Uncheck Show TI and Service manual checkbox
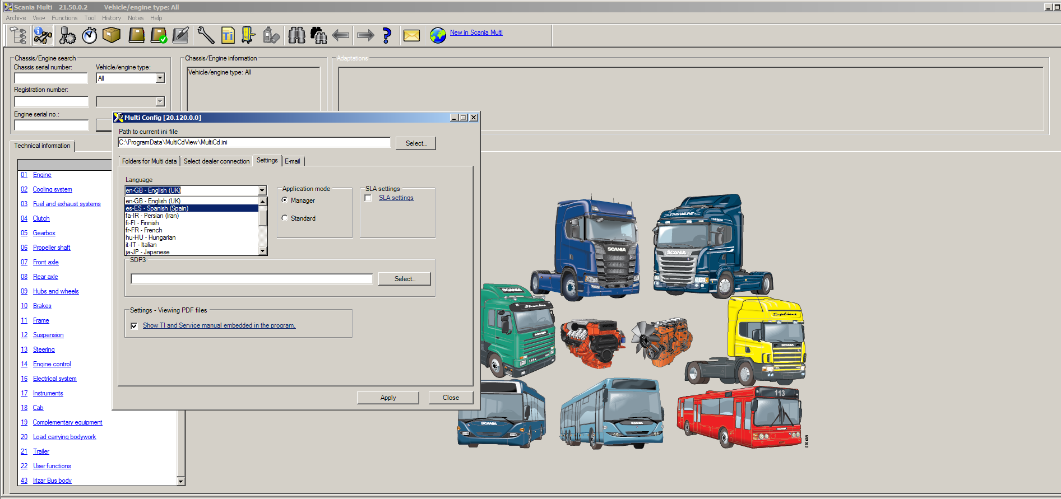Screen dimensions: 1061x499 click(x=134, y=326)
